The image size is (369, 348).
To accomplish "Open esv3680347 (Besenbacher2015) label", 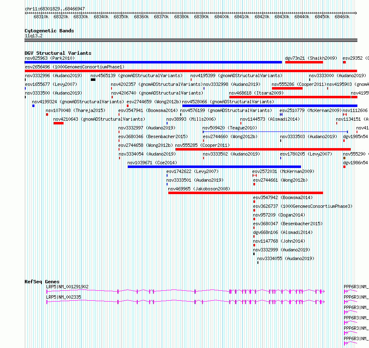I will click(288, 224).
